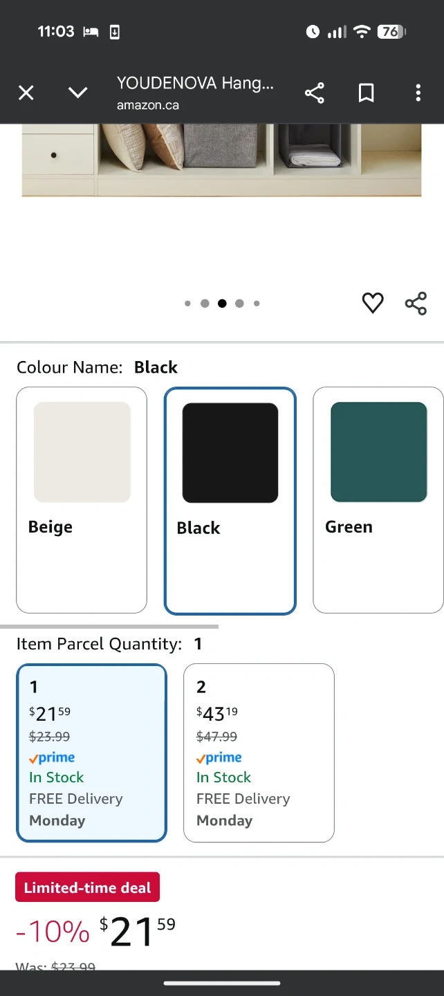The image size is (444, 996).
Task: Go to first image carousel dot
Action: tap(187, 303)
